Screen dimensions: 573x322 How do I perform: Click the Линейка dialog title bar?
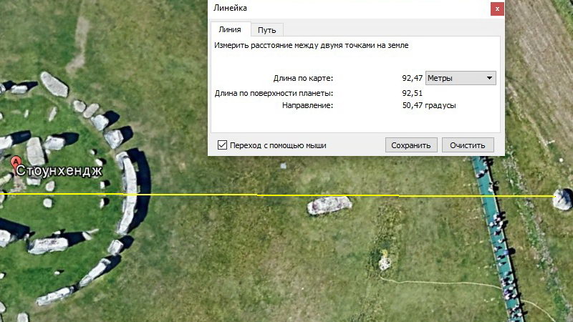tap(344, 9)
